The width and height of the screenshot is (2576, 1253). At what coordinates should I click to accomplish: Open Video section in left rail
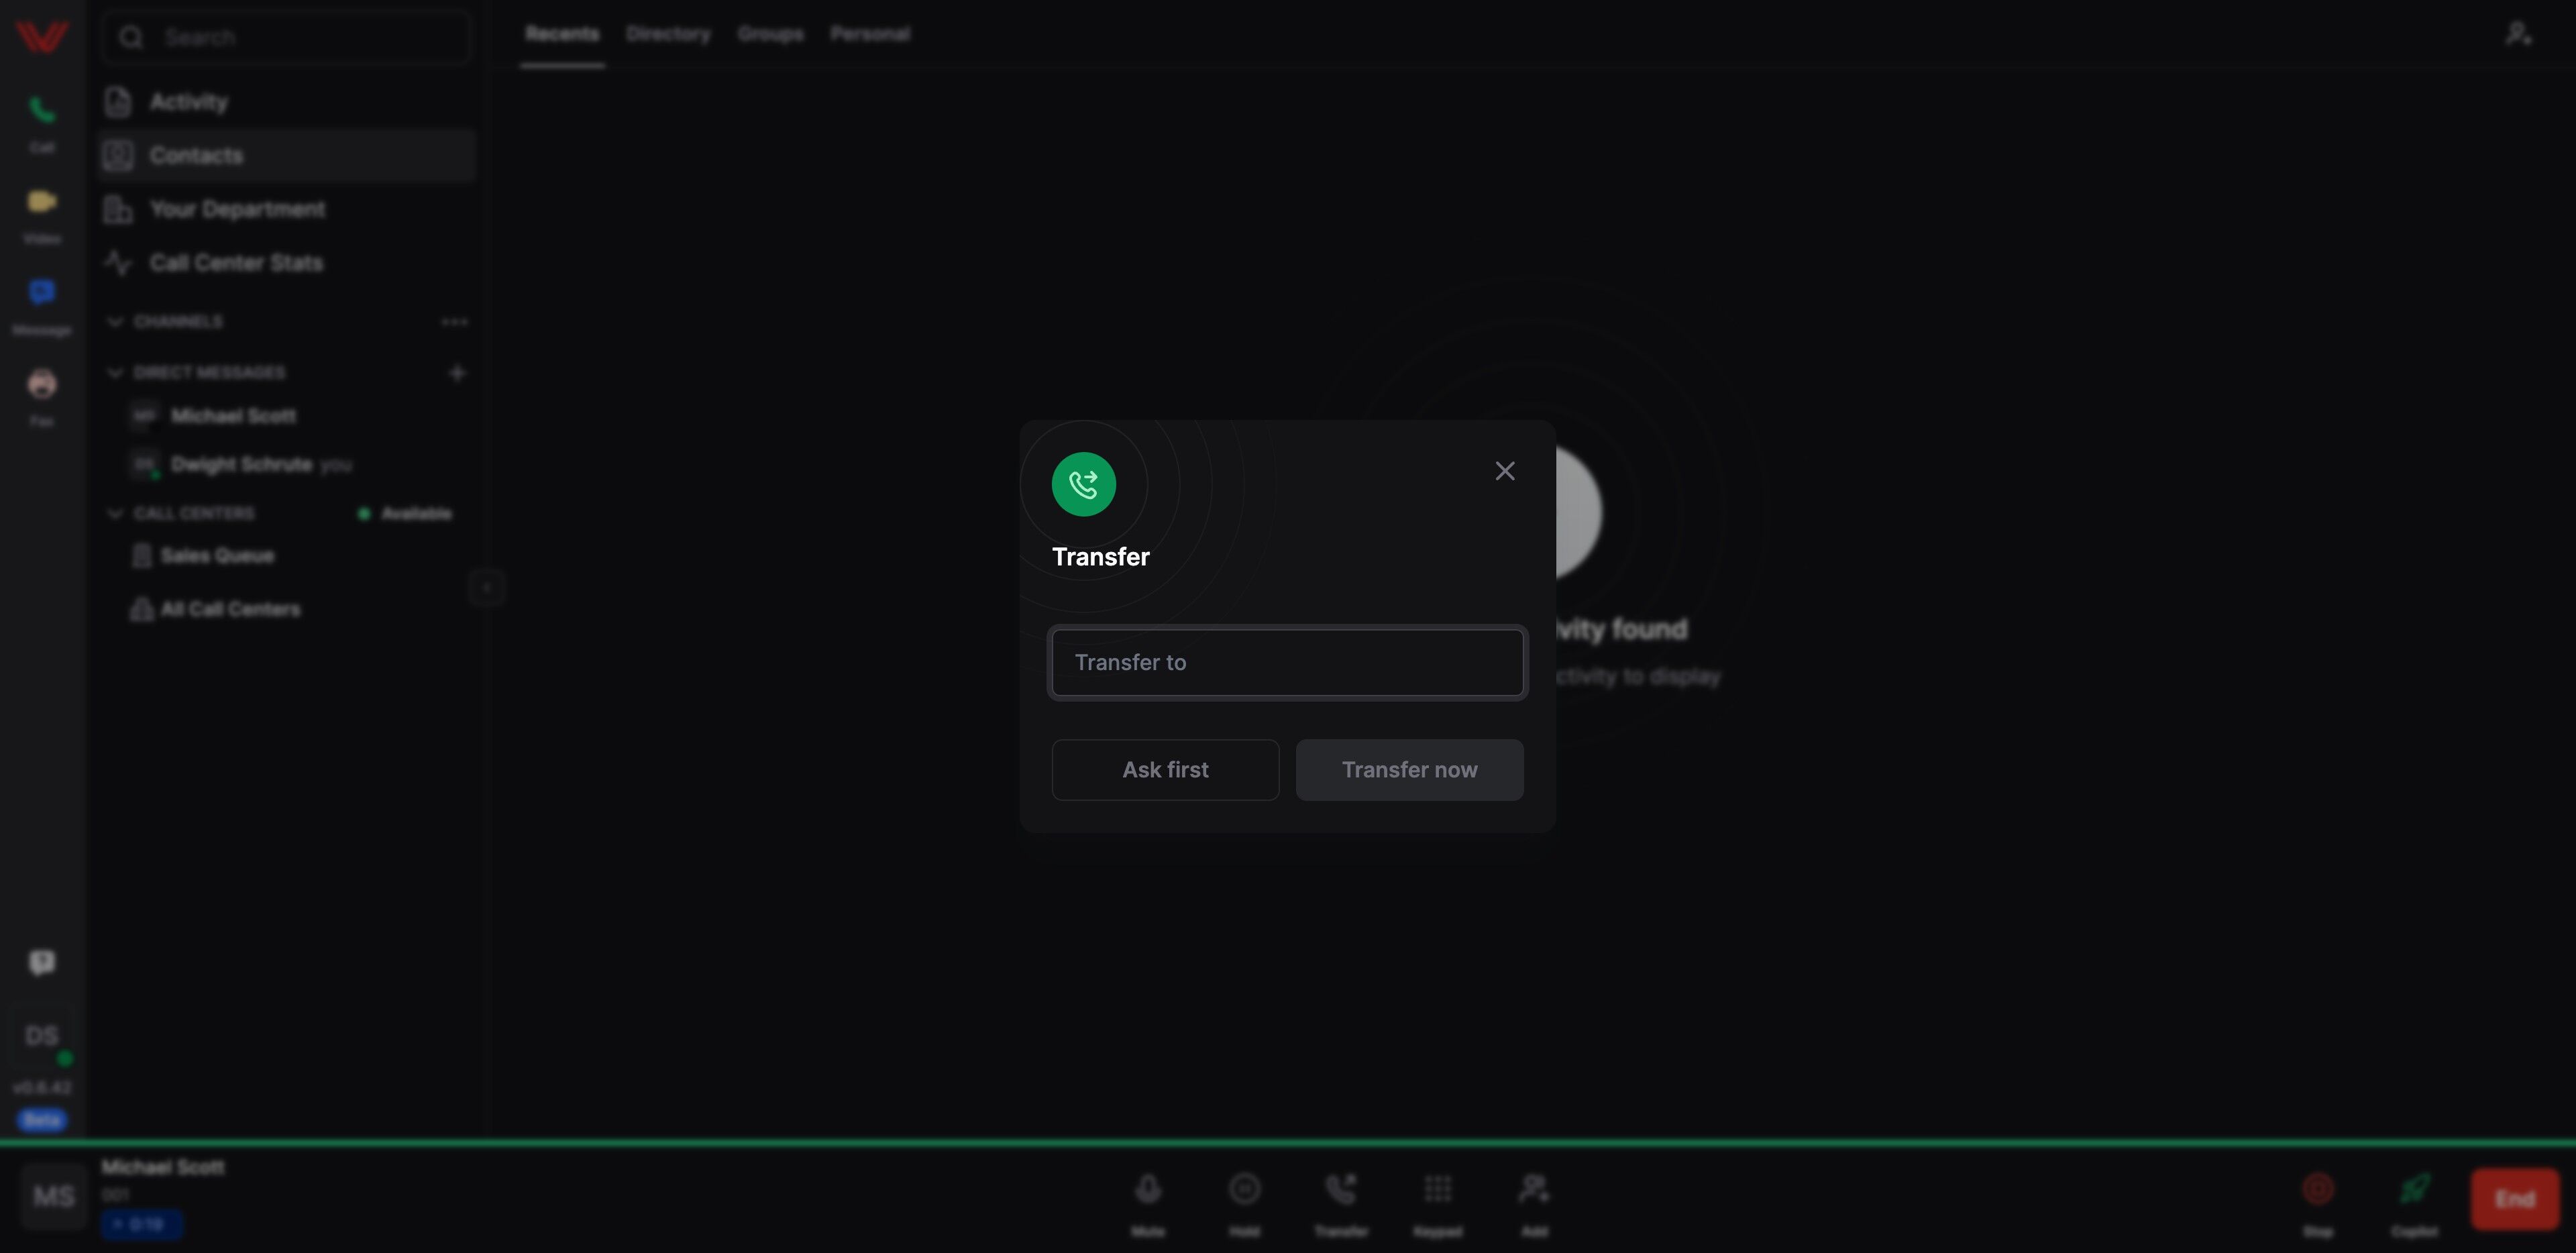pyautogui.click(x=42, y=203)
